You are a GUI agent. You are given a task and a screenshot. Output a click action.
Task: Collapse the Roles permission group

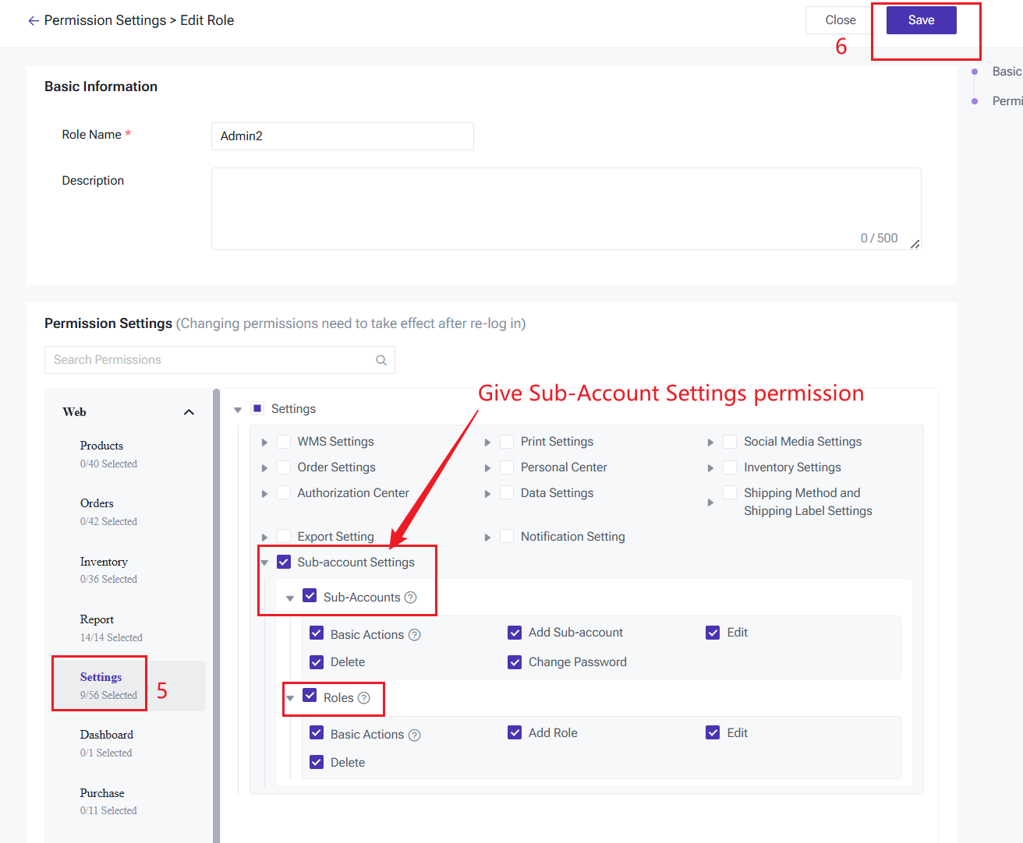pyautogui.click(x=290, y=698)
